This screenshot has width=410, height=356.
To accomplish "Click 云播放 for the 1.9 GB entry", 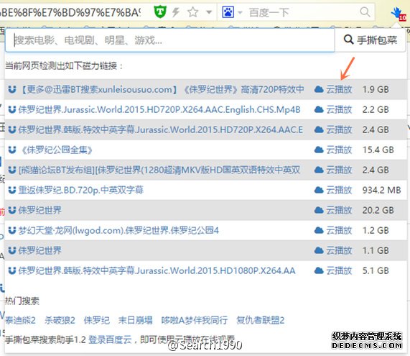I will tap(339, 90).
